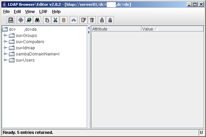Select the root dc=,dc=de entry

pyautogui.click(x=23, y=29)
